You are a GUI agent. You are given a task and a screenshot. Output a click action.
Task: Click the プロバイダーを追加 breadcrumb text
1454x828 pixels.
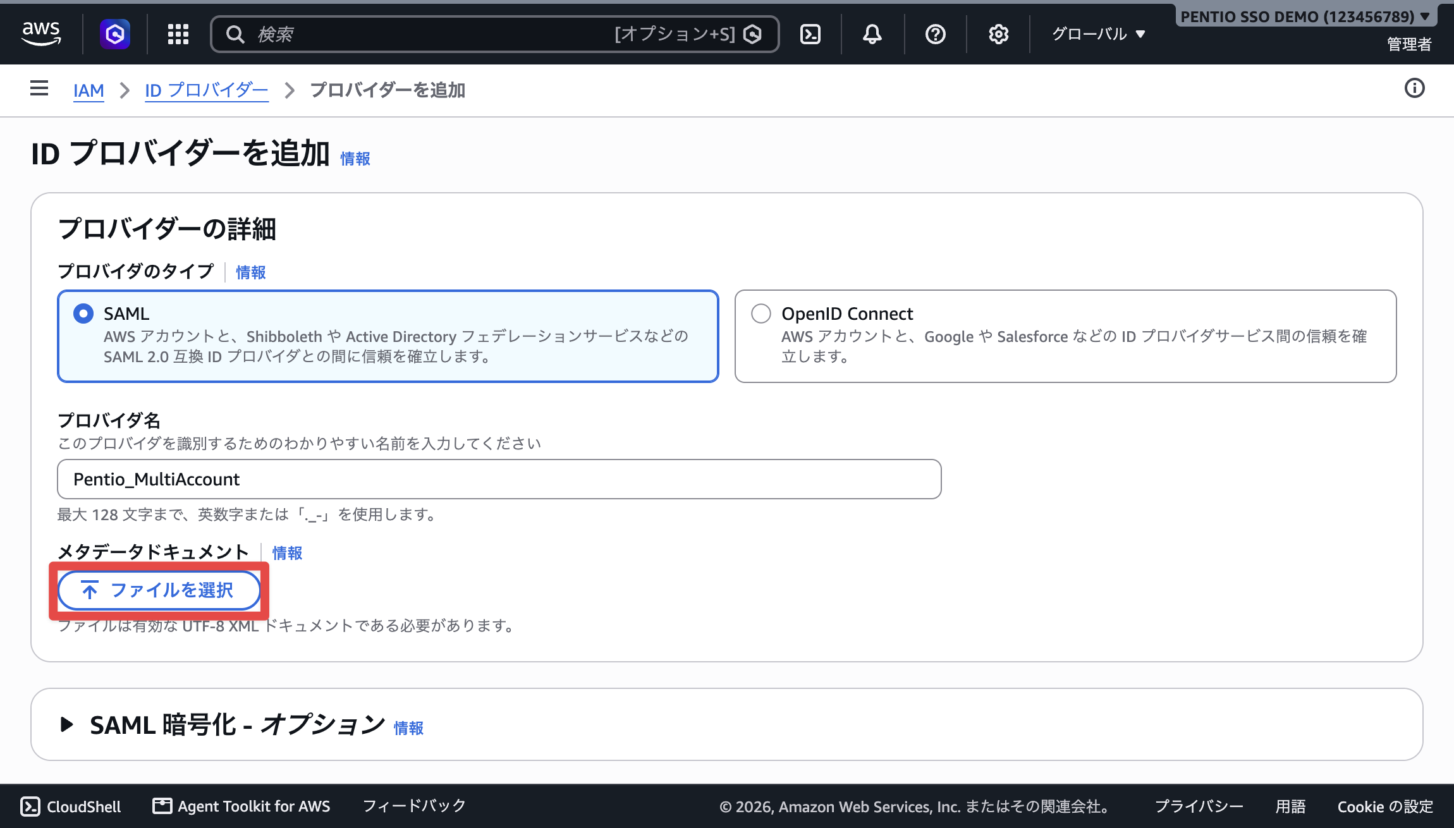pos(388,90)
